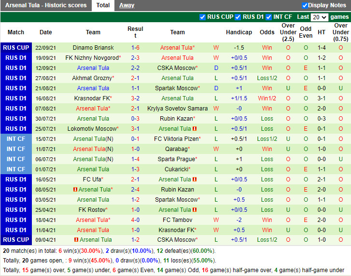Click red card icon beside Arsenal Tula on 25/07/21
This screenshot has height=276, width=351.
point(195,129)
